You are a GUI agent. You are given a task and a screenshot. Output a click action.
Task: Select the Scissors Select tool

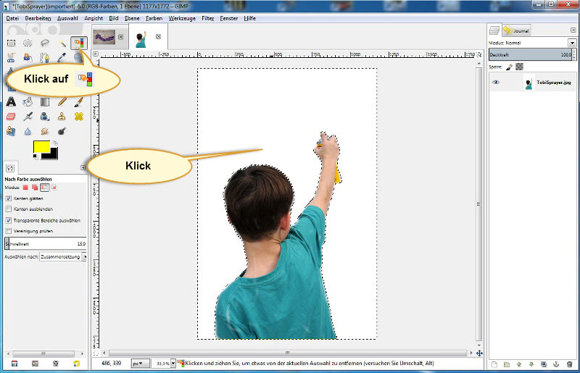tap(11, 58)
